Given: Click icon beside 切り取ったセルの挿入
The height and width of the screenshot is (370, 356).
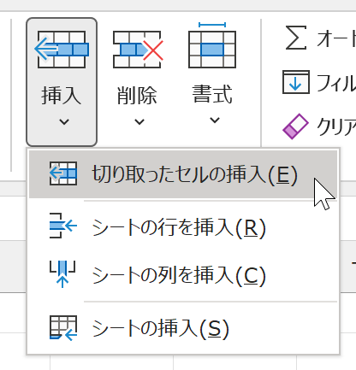Looking at the screenshot, I should point(63,173).
